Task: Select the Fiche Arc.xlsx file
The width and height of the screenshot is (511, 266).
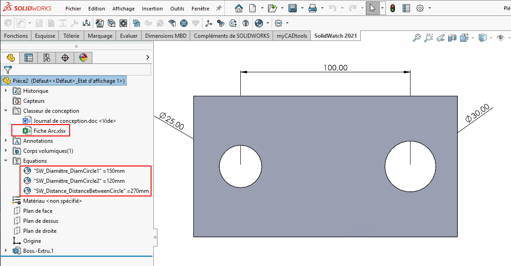Action: [49, 131]
